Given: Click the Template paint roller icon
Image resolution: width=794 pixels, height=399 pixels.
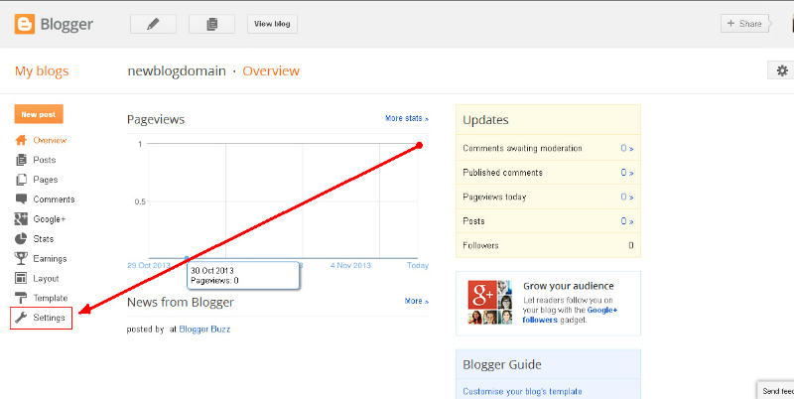Looking at the screenshot, I should [x=21, y=298].
